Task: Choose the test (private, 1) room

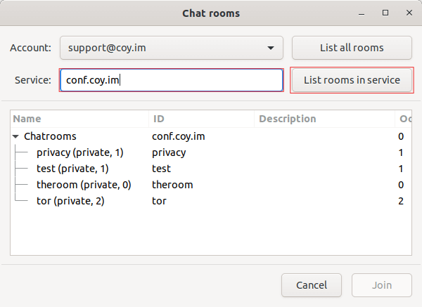Action: point(72,169)
